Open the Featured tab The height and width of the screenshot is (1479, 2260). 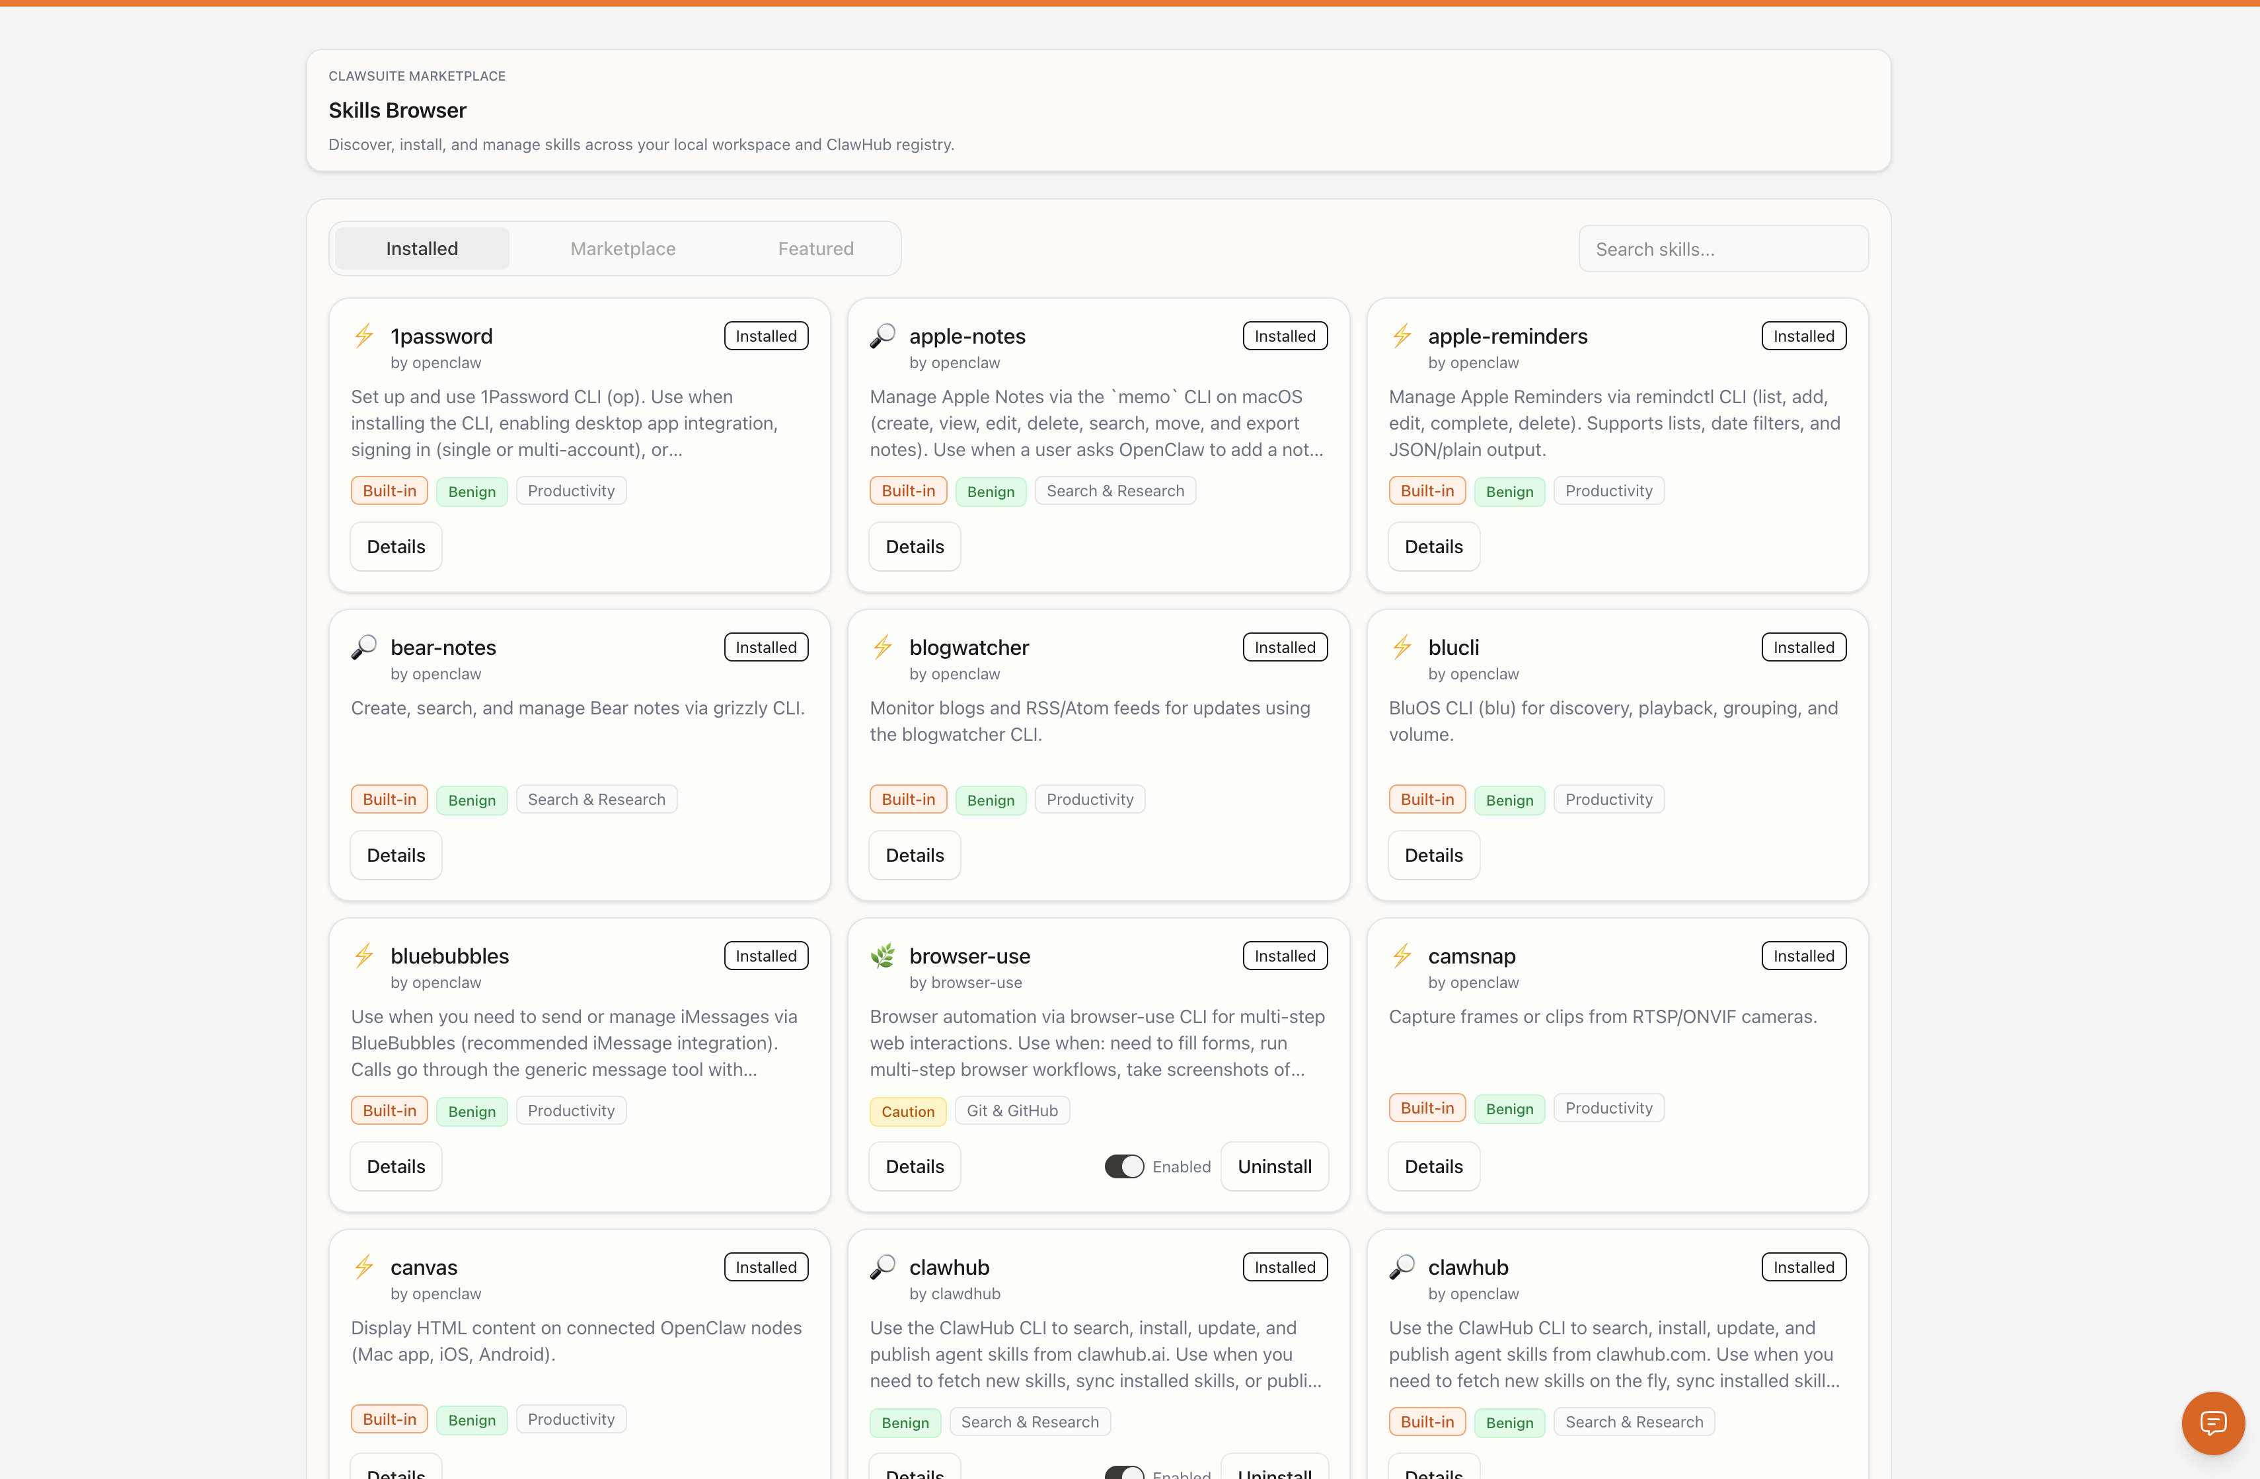click(815, 249)
